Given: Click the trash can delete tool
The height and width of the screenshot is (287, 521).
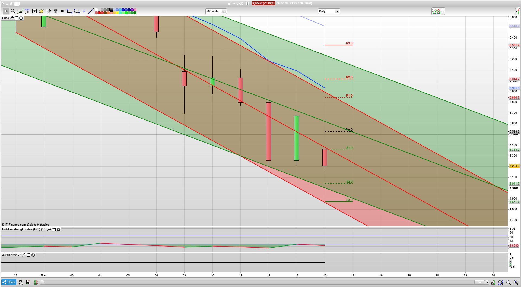Looking at the screenshot, I should click(x=56, y=11).
